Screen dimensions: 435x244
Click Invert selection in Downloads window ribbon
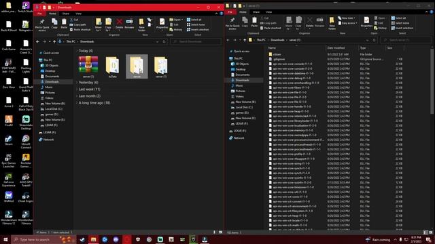click(198, 30)
